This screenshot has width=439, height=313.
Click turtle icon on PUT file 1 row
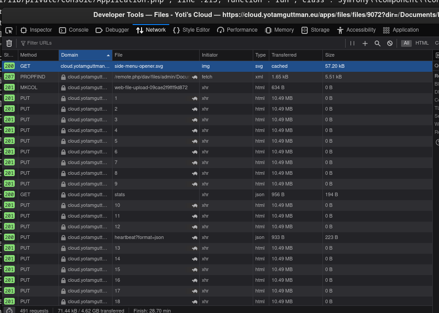(x=195, y=98)
